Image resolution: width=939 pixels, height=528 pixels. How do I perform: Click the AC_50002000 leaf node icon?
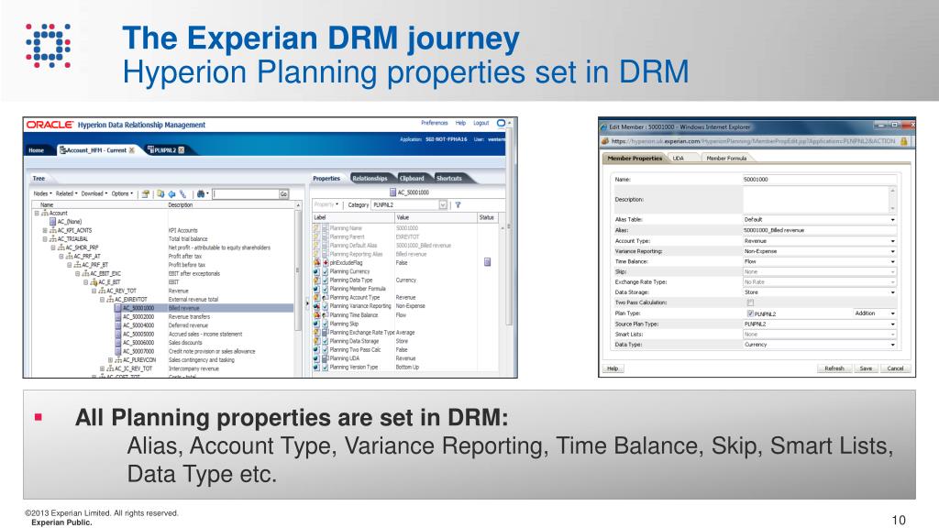pyautogui.click(x=118, y=316)
